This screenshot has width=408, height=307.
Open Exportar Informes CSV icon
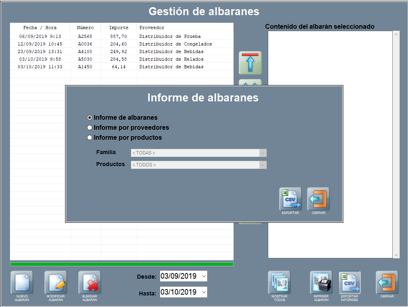(x=349, y=283)
